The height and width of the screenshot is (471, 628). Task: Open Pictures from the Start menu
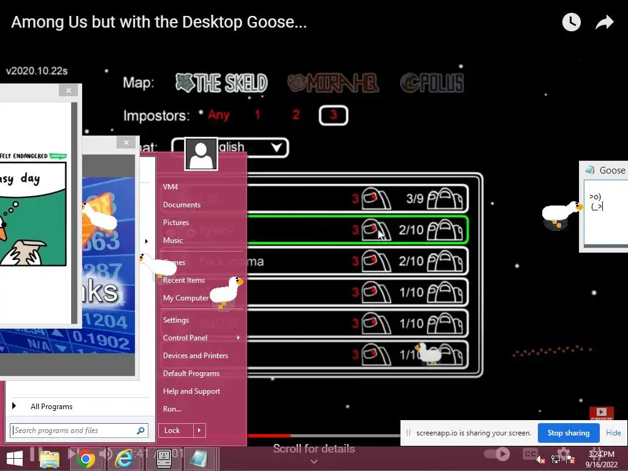[176, 222]
